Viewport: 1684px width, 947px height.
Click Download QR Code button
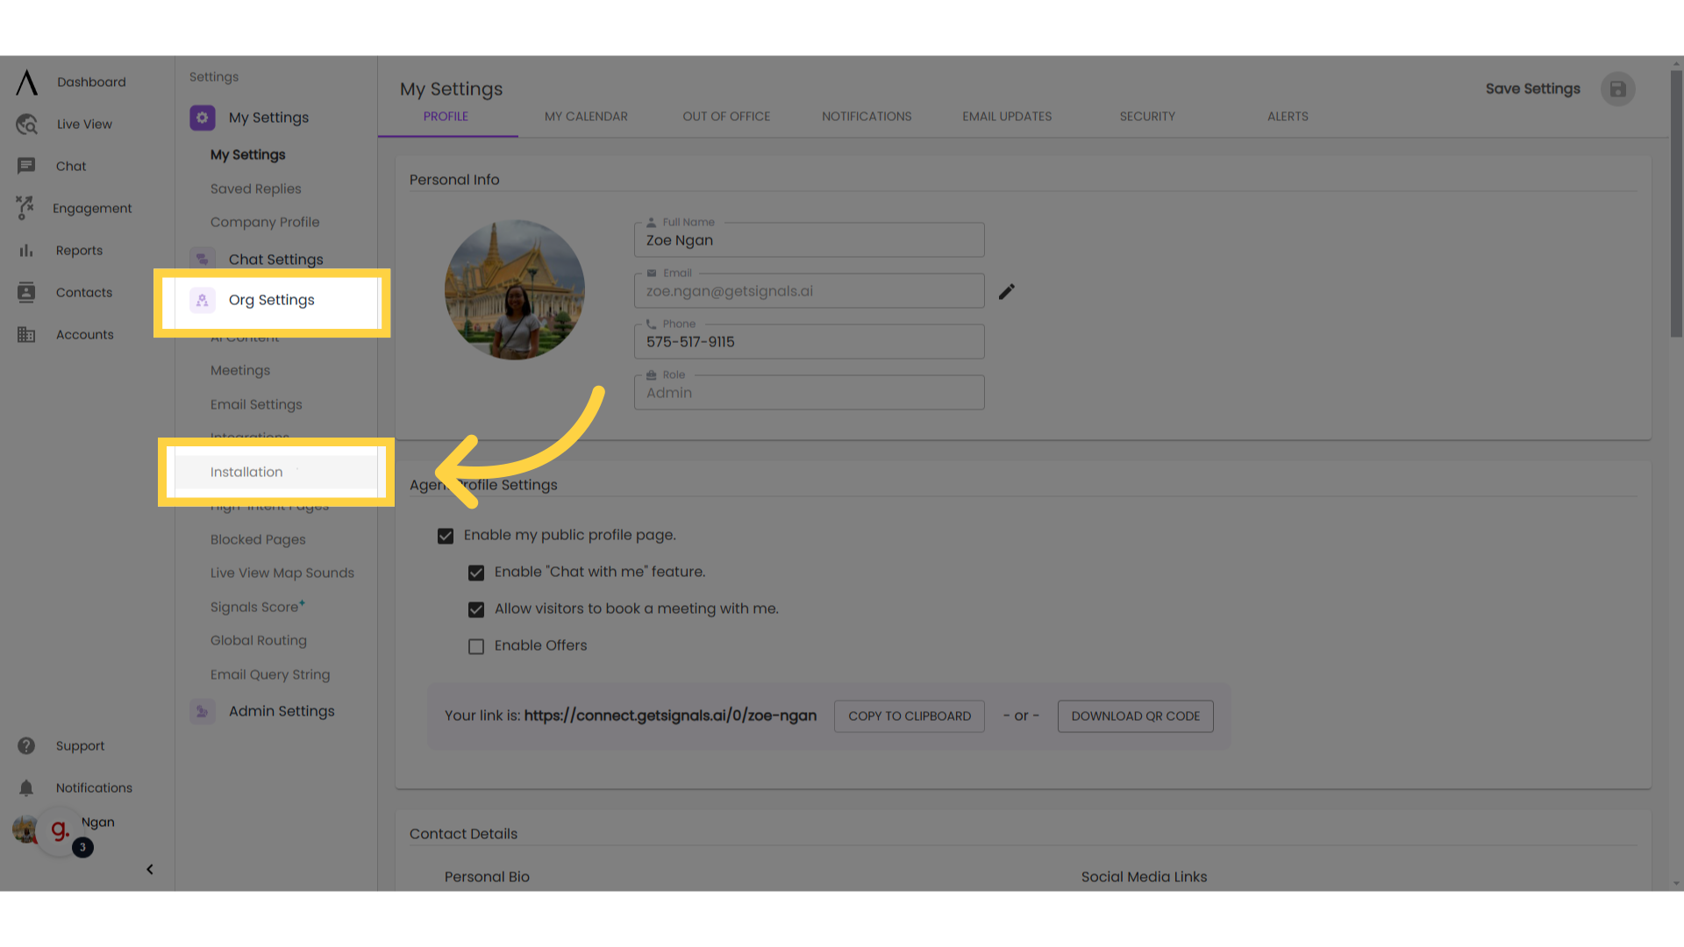1135,716
